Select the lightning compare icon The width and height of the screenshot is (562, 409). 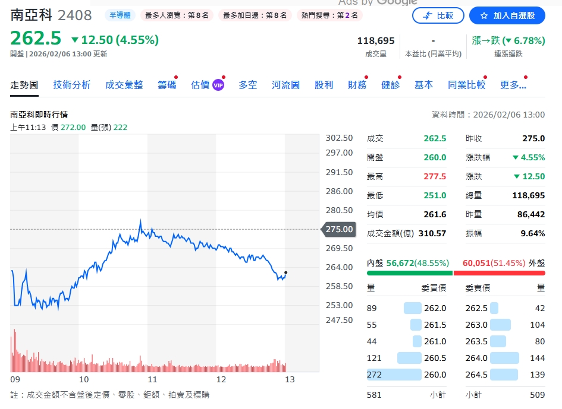(x=427, y=15)
